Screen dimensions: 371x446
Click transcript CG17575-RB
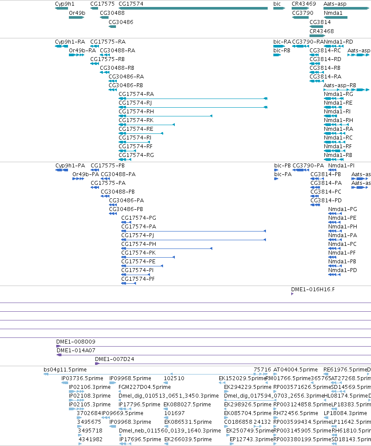coord(95,64)
